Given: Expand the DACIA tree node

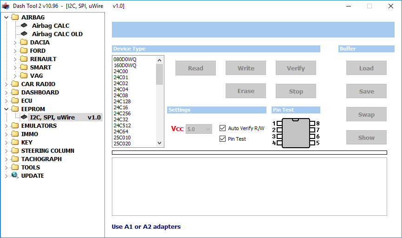Looking at the screenshot, I should [x=15, y=43].
